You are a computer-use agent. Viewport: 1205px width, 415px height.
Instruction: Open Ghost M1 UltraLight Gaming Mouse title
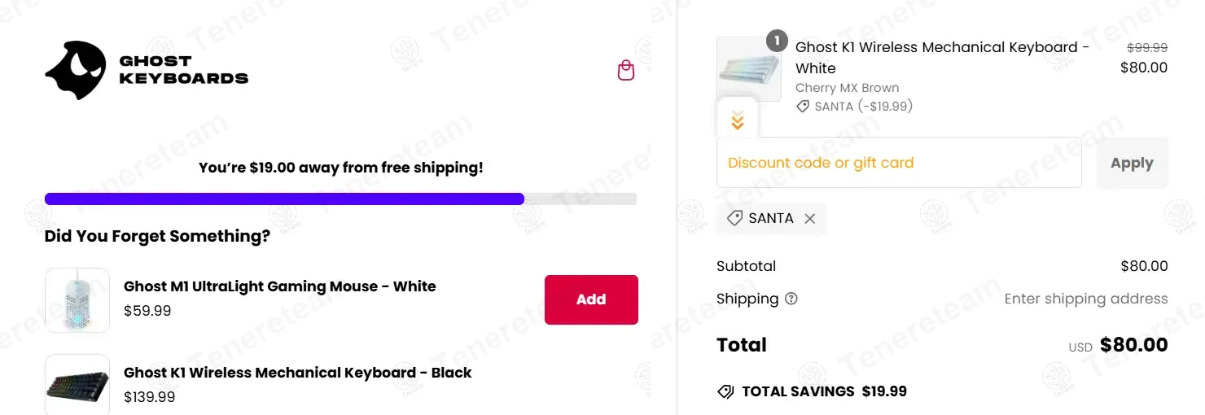(279, 286)
